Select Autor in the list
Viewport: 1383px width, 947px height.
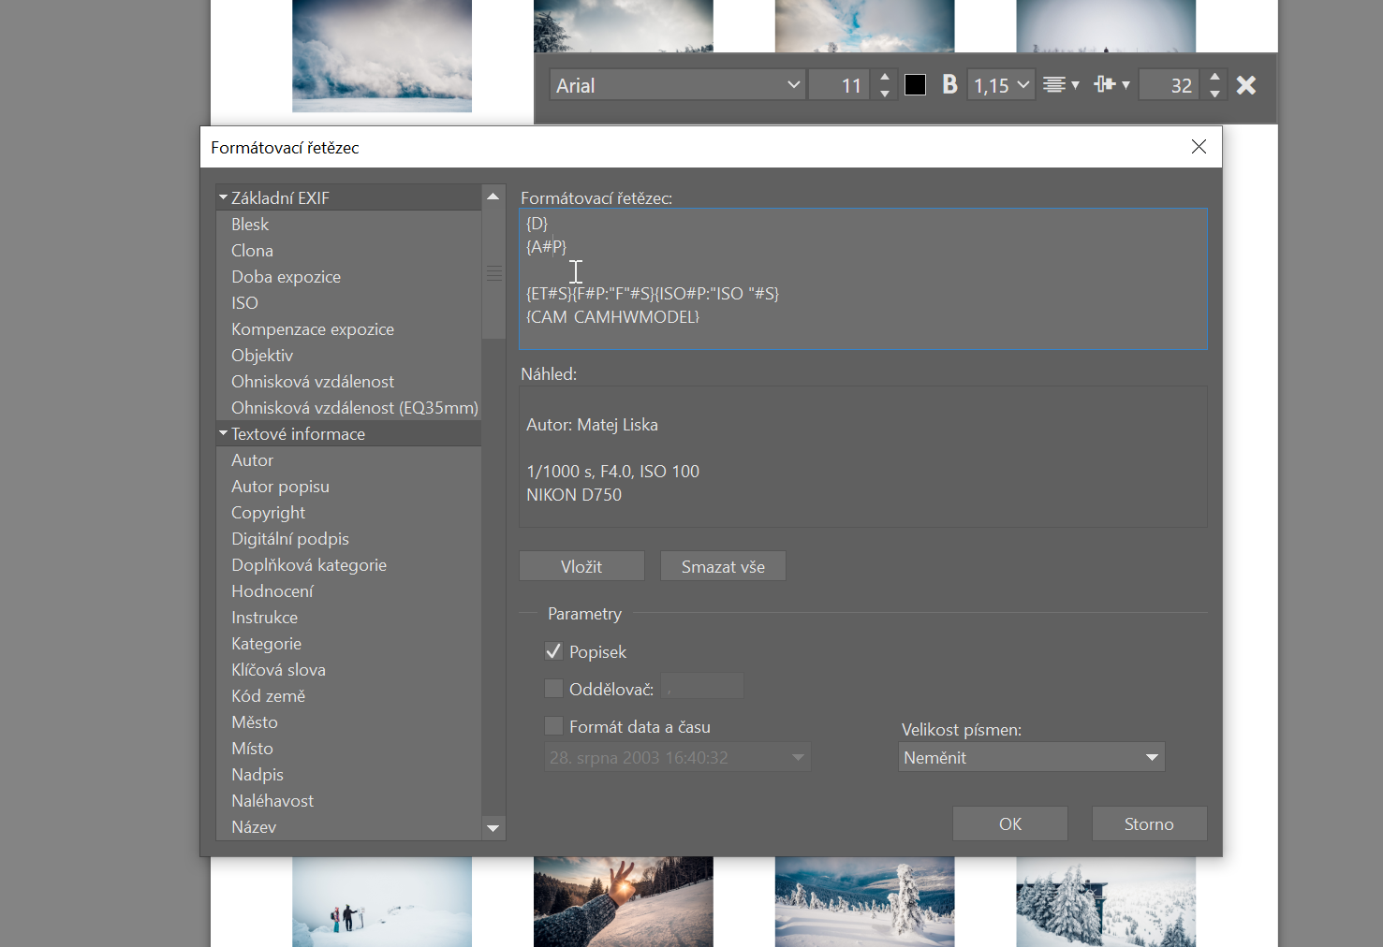tap(348, 460)
